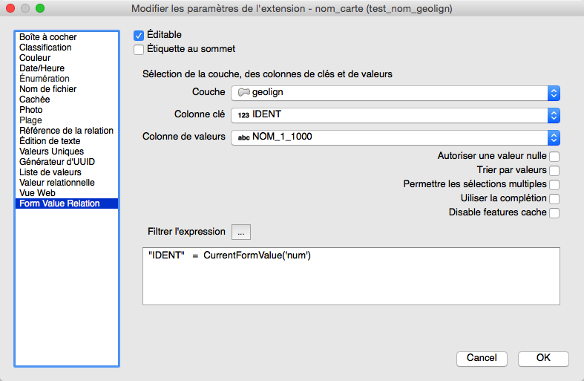Select Vue Web widget type
This screenshot has height=381, width=584.
pos(39,193)
